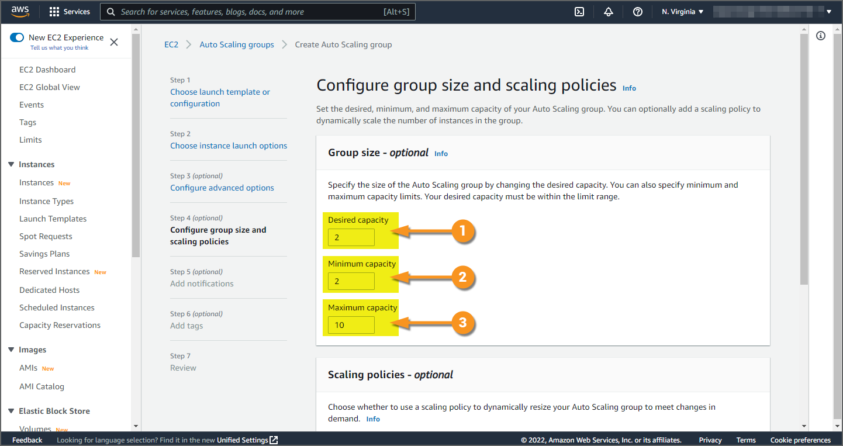
Task: Open the info panel icon at right
Action: point(821,36)
